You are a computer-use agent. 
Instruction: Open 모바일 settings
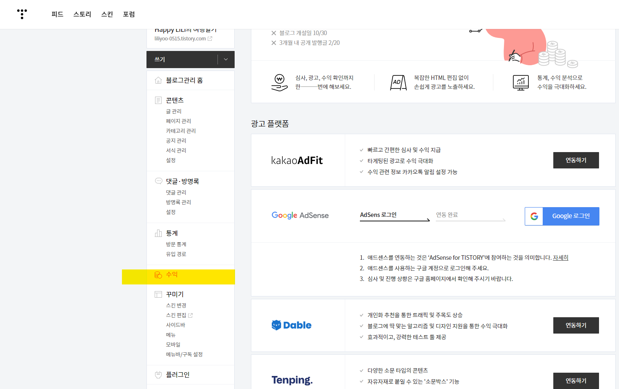[x=173, y=345]
